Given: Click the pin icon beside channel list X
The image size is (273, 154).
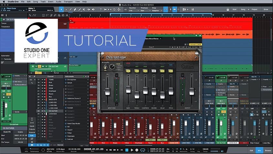Looking at the screenshot, I should [34, 77].
